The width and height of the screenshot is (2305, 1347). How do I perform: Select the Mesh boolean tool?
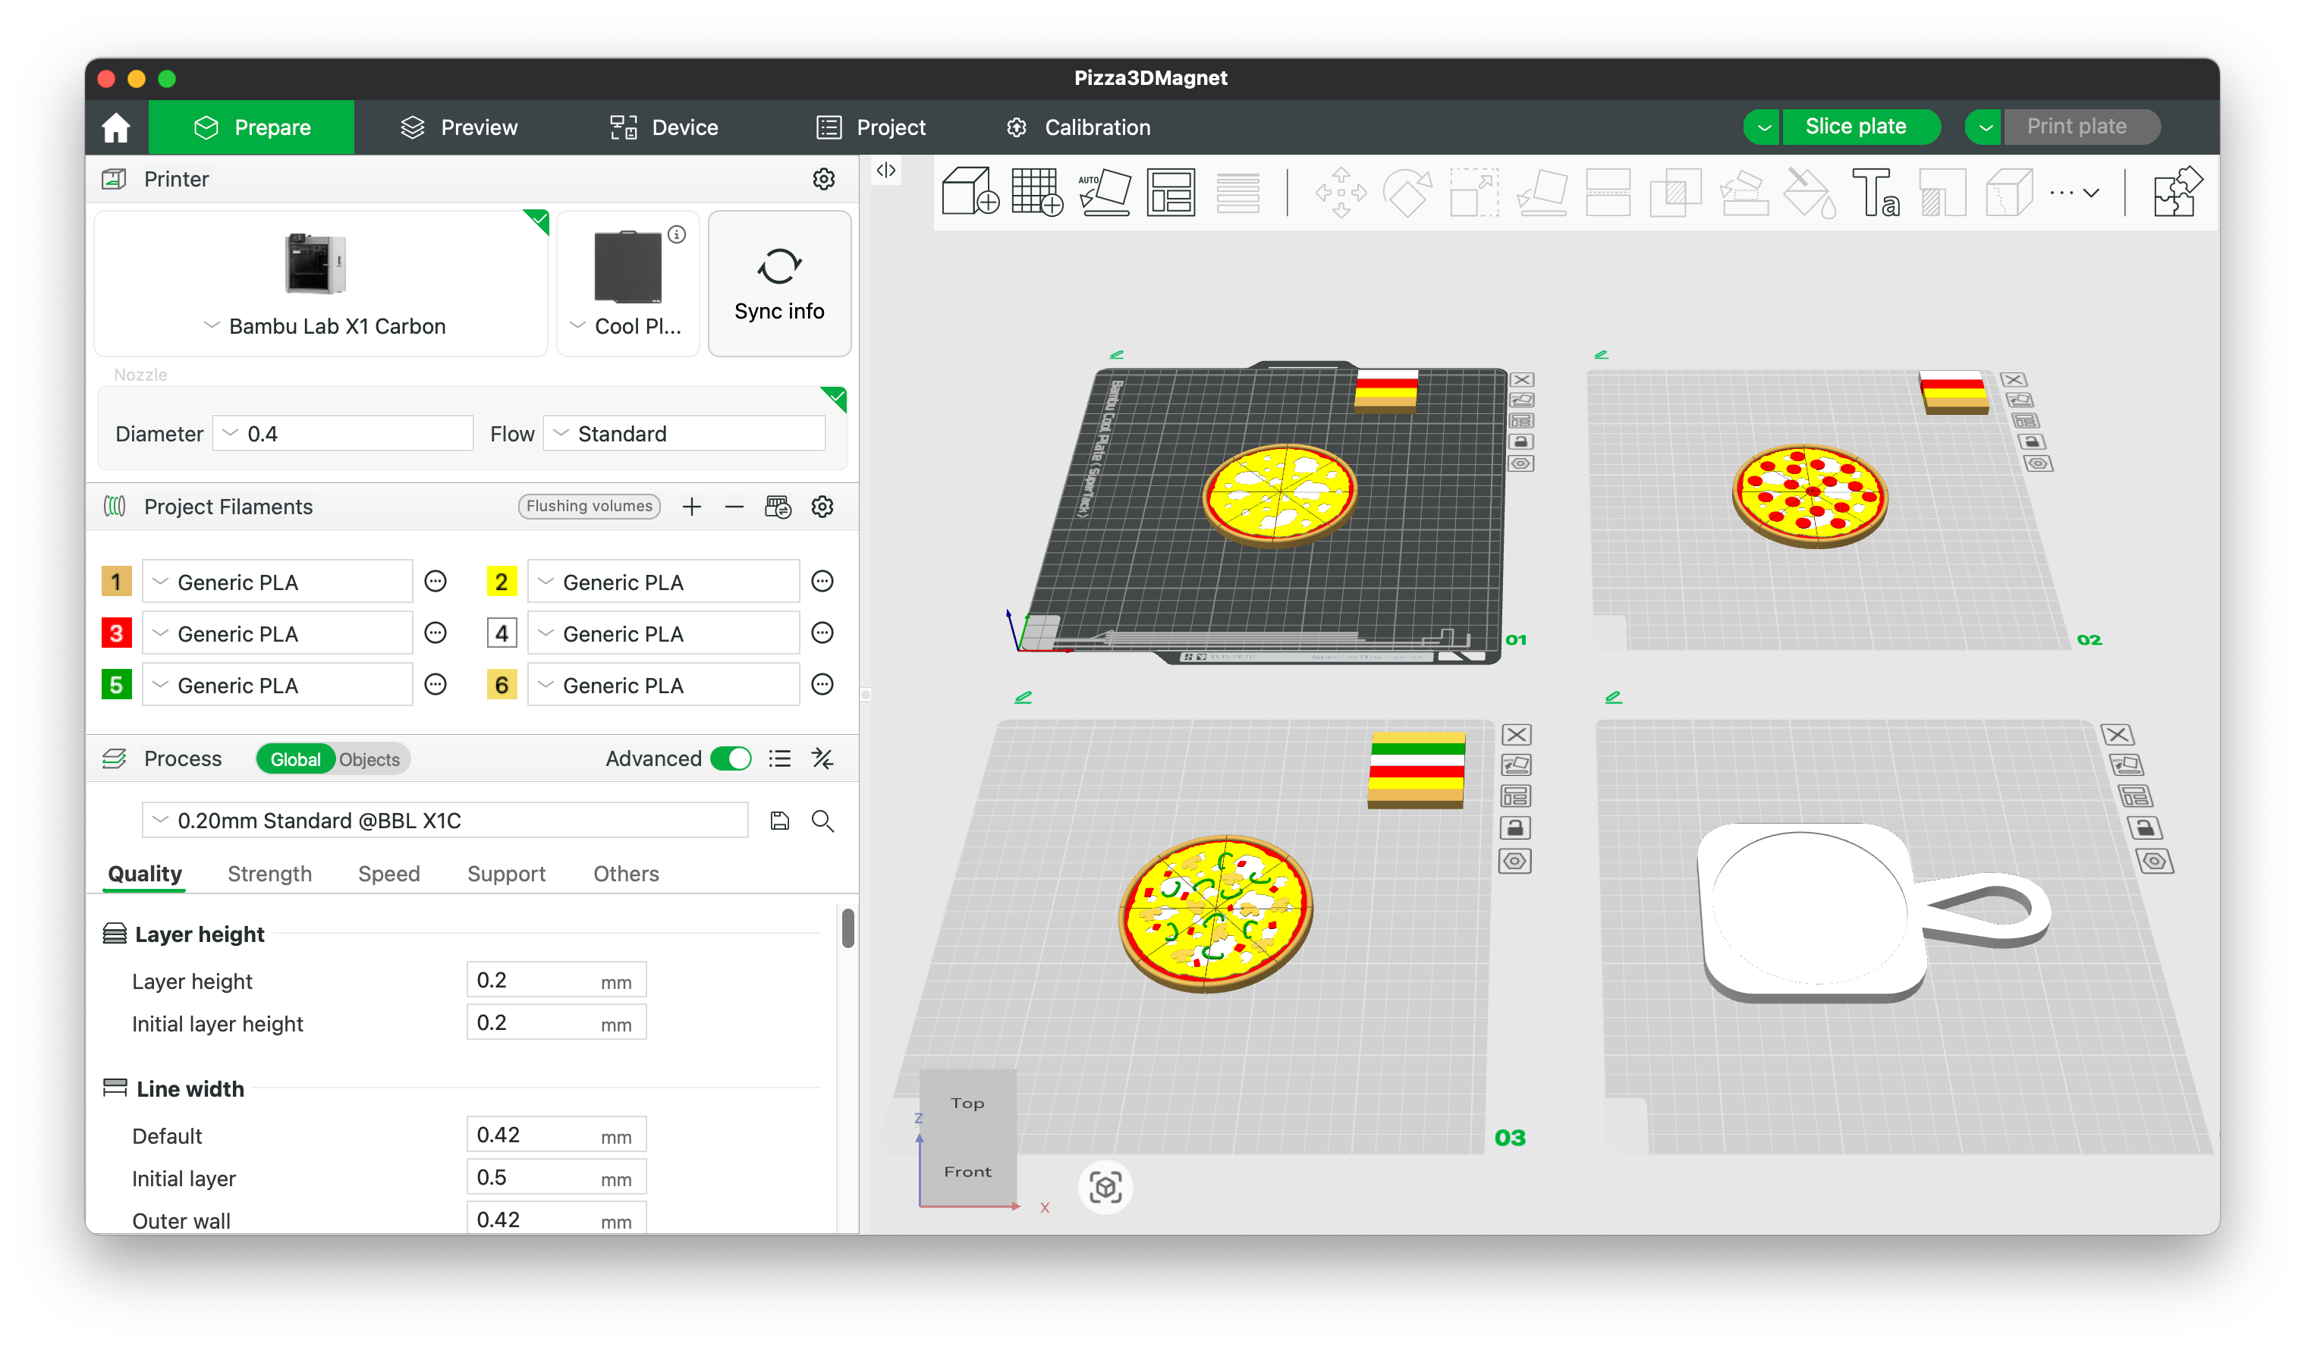1675,192
